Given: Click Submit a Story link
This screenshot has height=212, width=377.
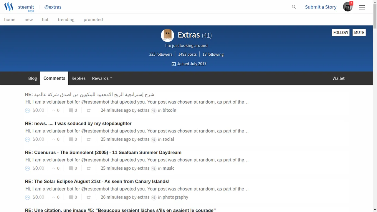Looking at the screenshot, I should click(x=321, y=7).
